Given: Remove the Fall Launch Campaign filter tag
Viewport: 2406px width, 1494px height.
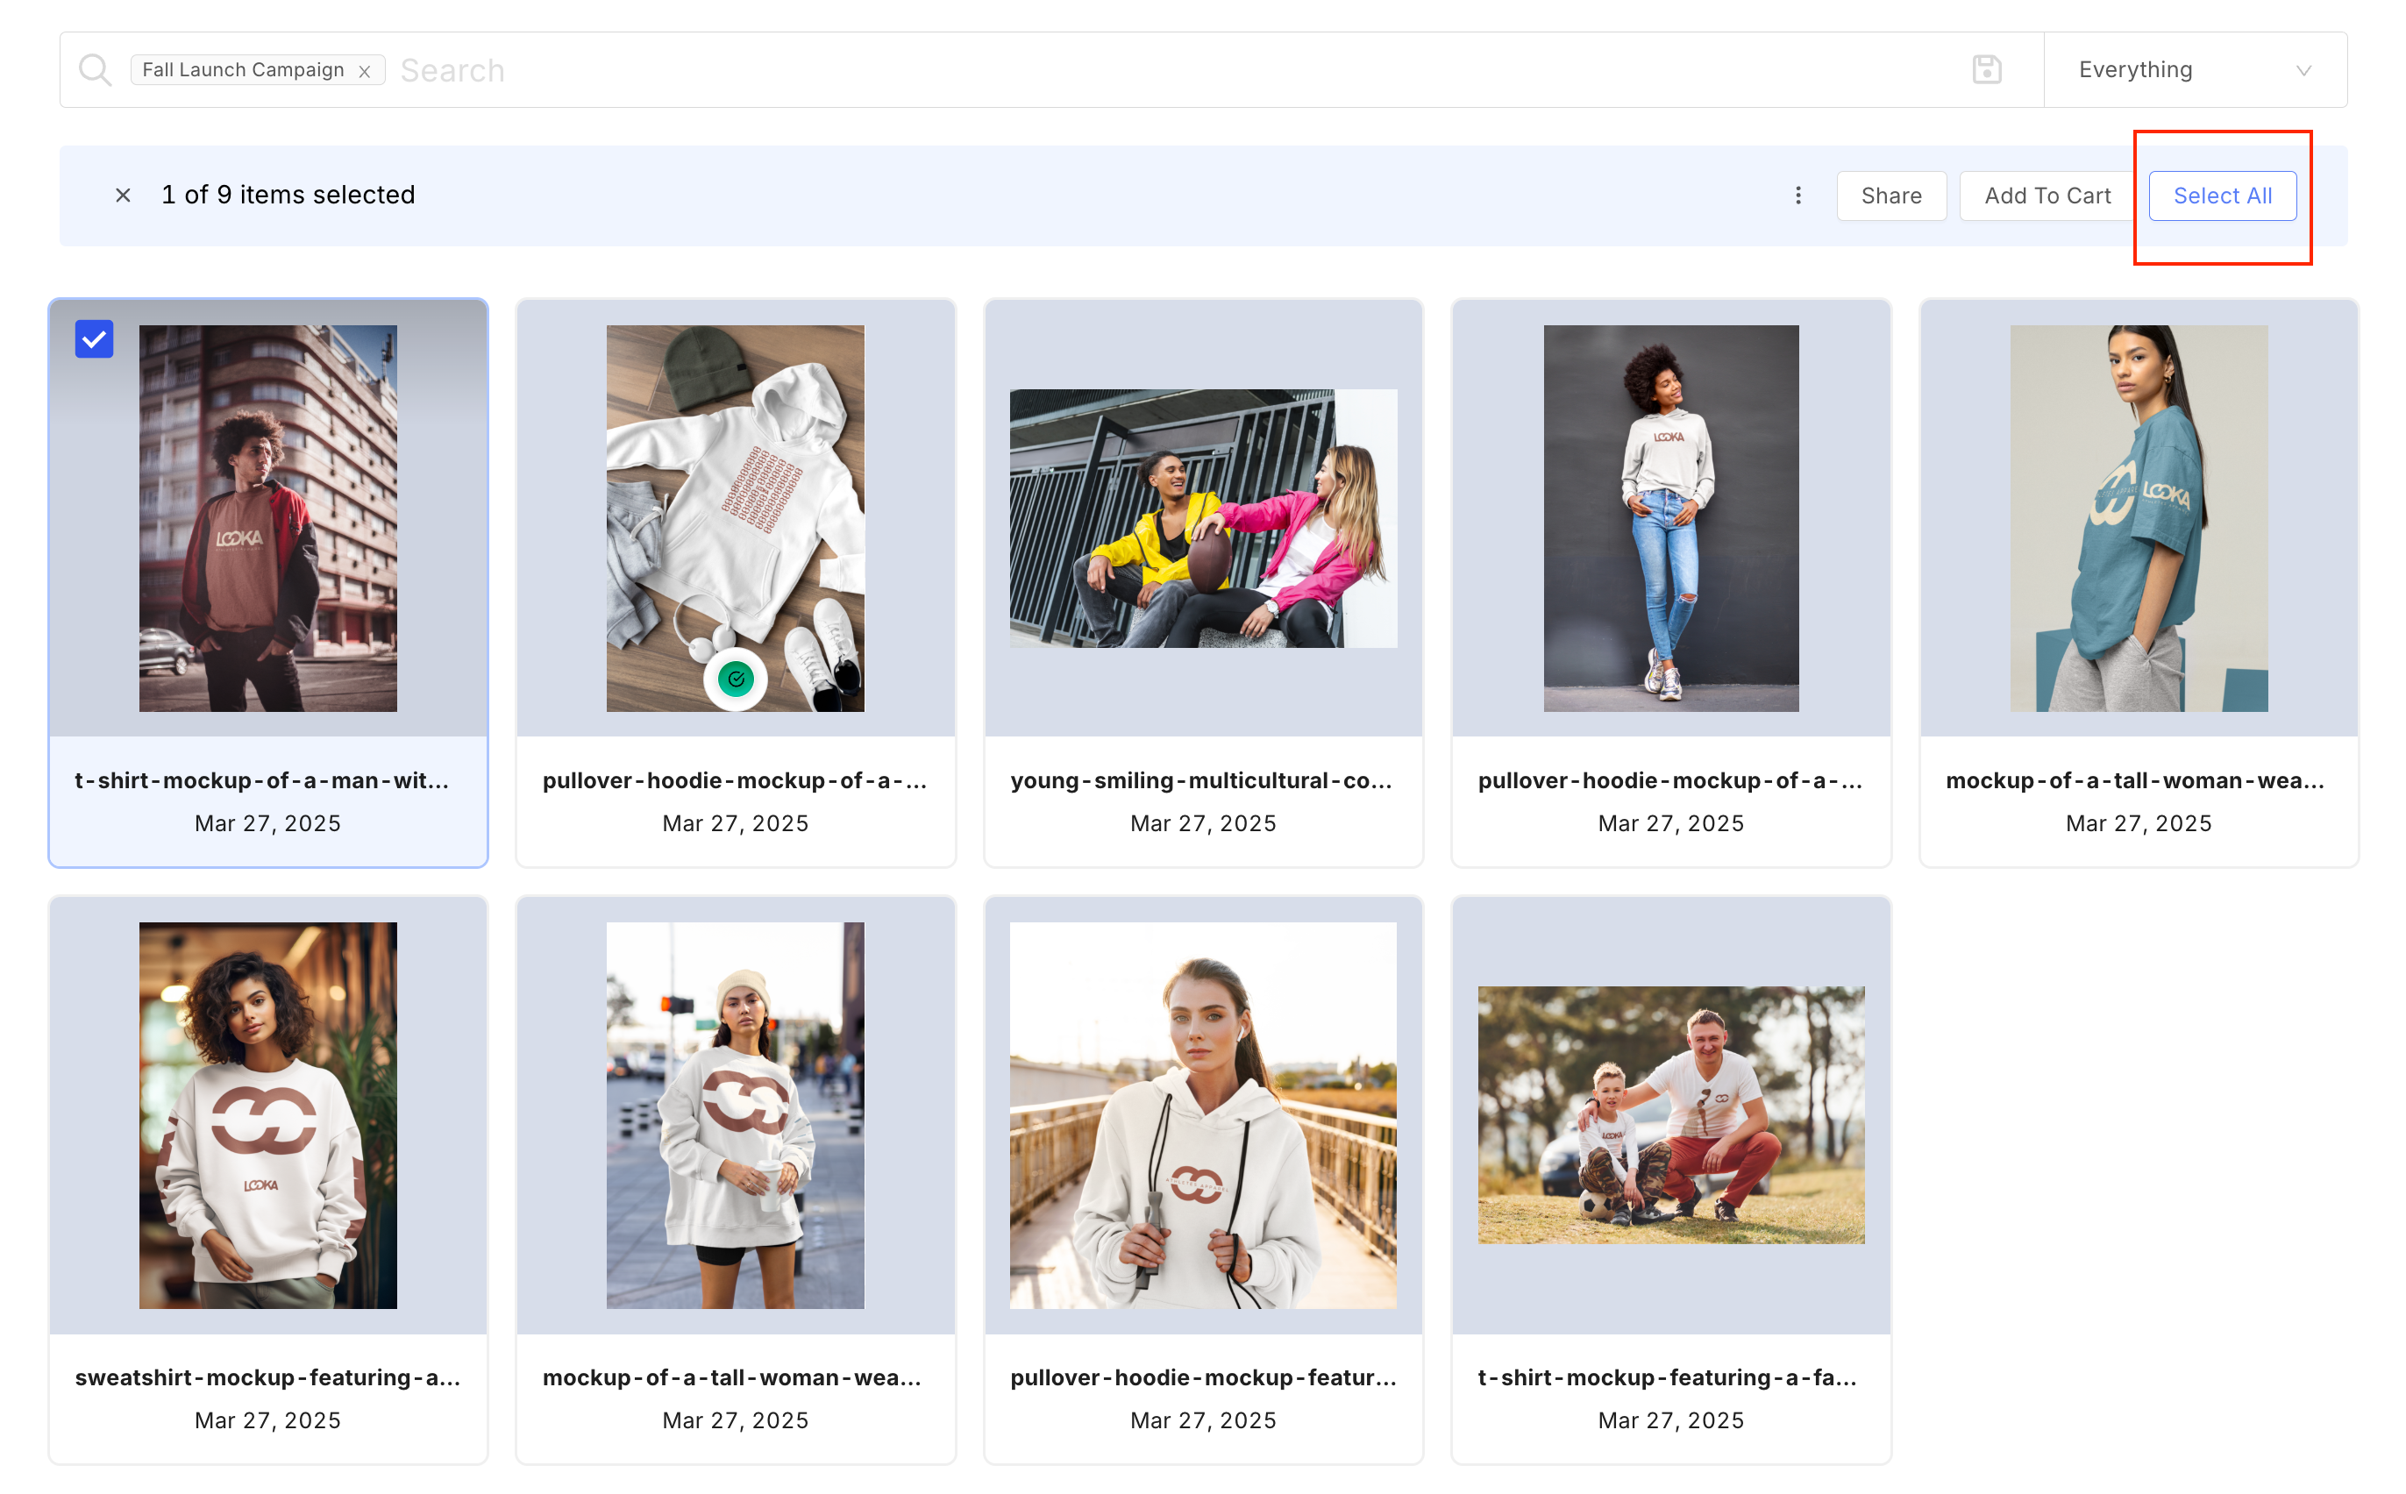Looking at the screenshot, I should coord(365,71).
